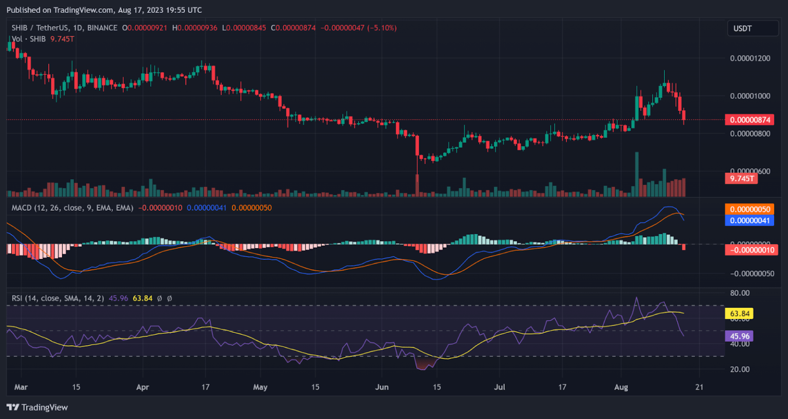Viewport: 788px width, 419px height.
Task: Click the yellow 63.84 RSI average label
Action: 739,313
